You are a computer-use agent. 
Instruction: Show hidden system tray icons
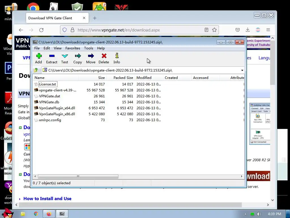(x=245, y=214)
